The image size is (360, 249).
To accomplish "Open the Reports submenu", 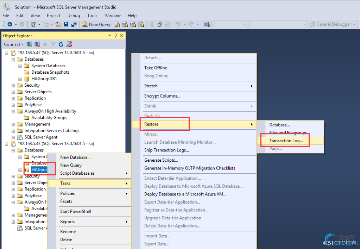I will [89, 221].
